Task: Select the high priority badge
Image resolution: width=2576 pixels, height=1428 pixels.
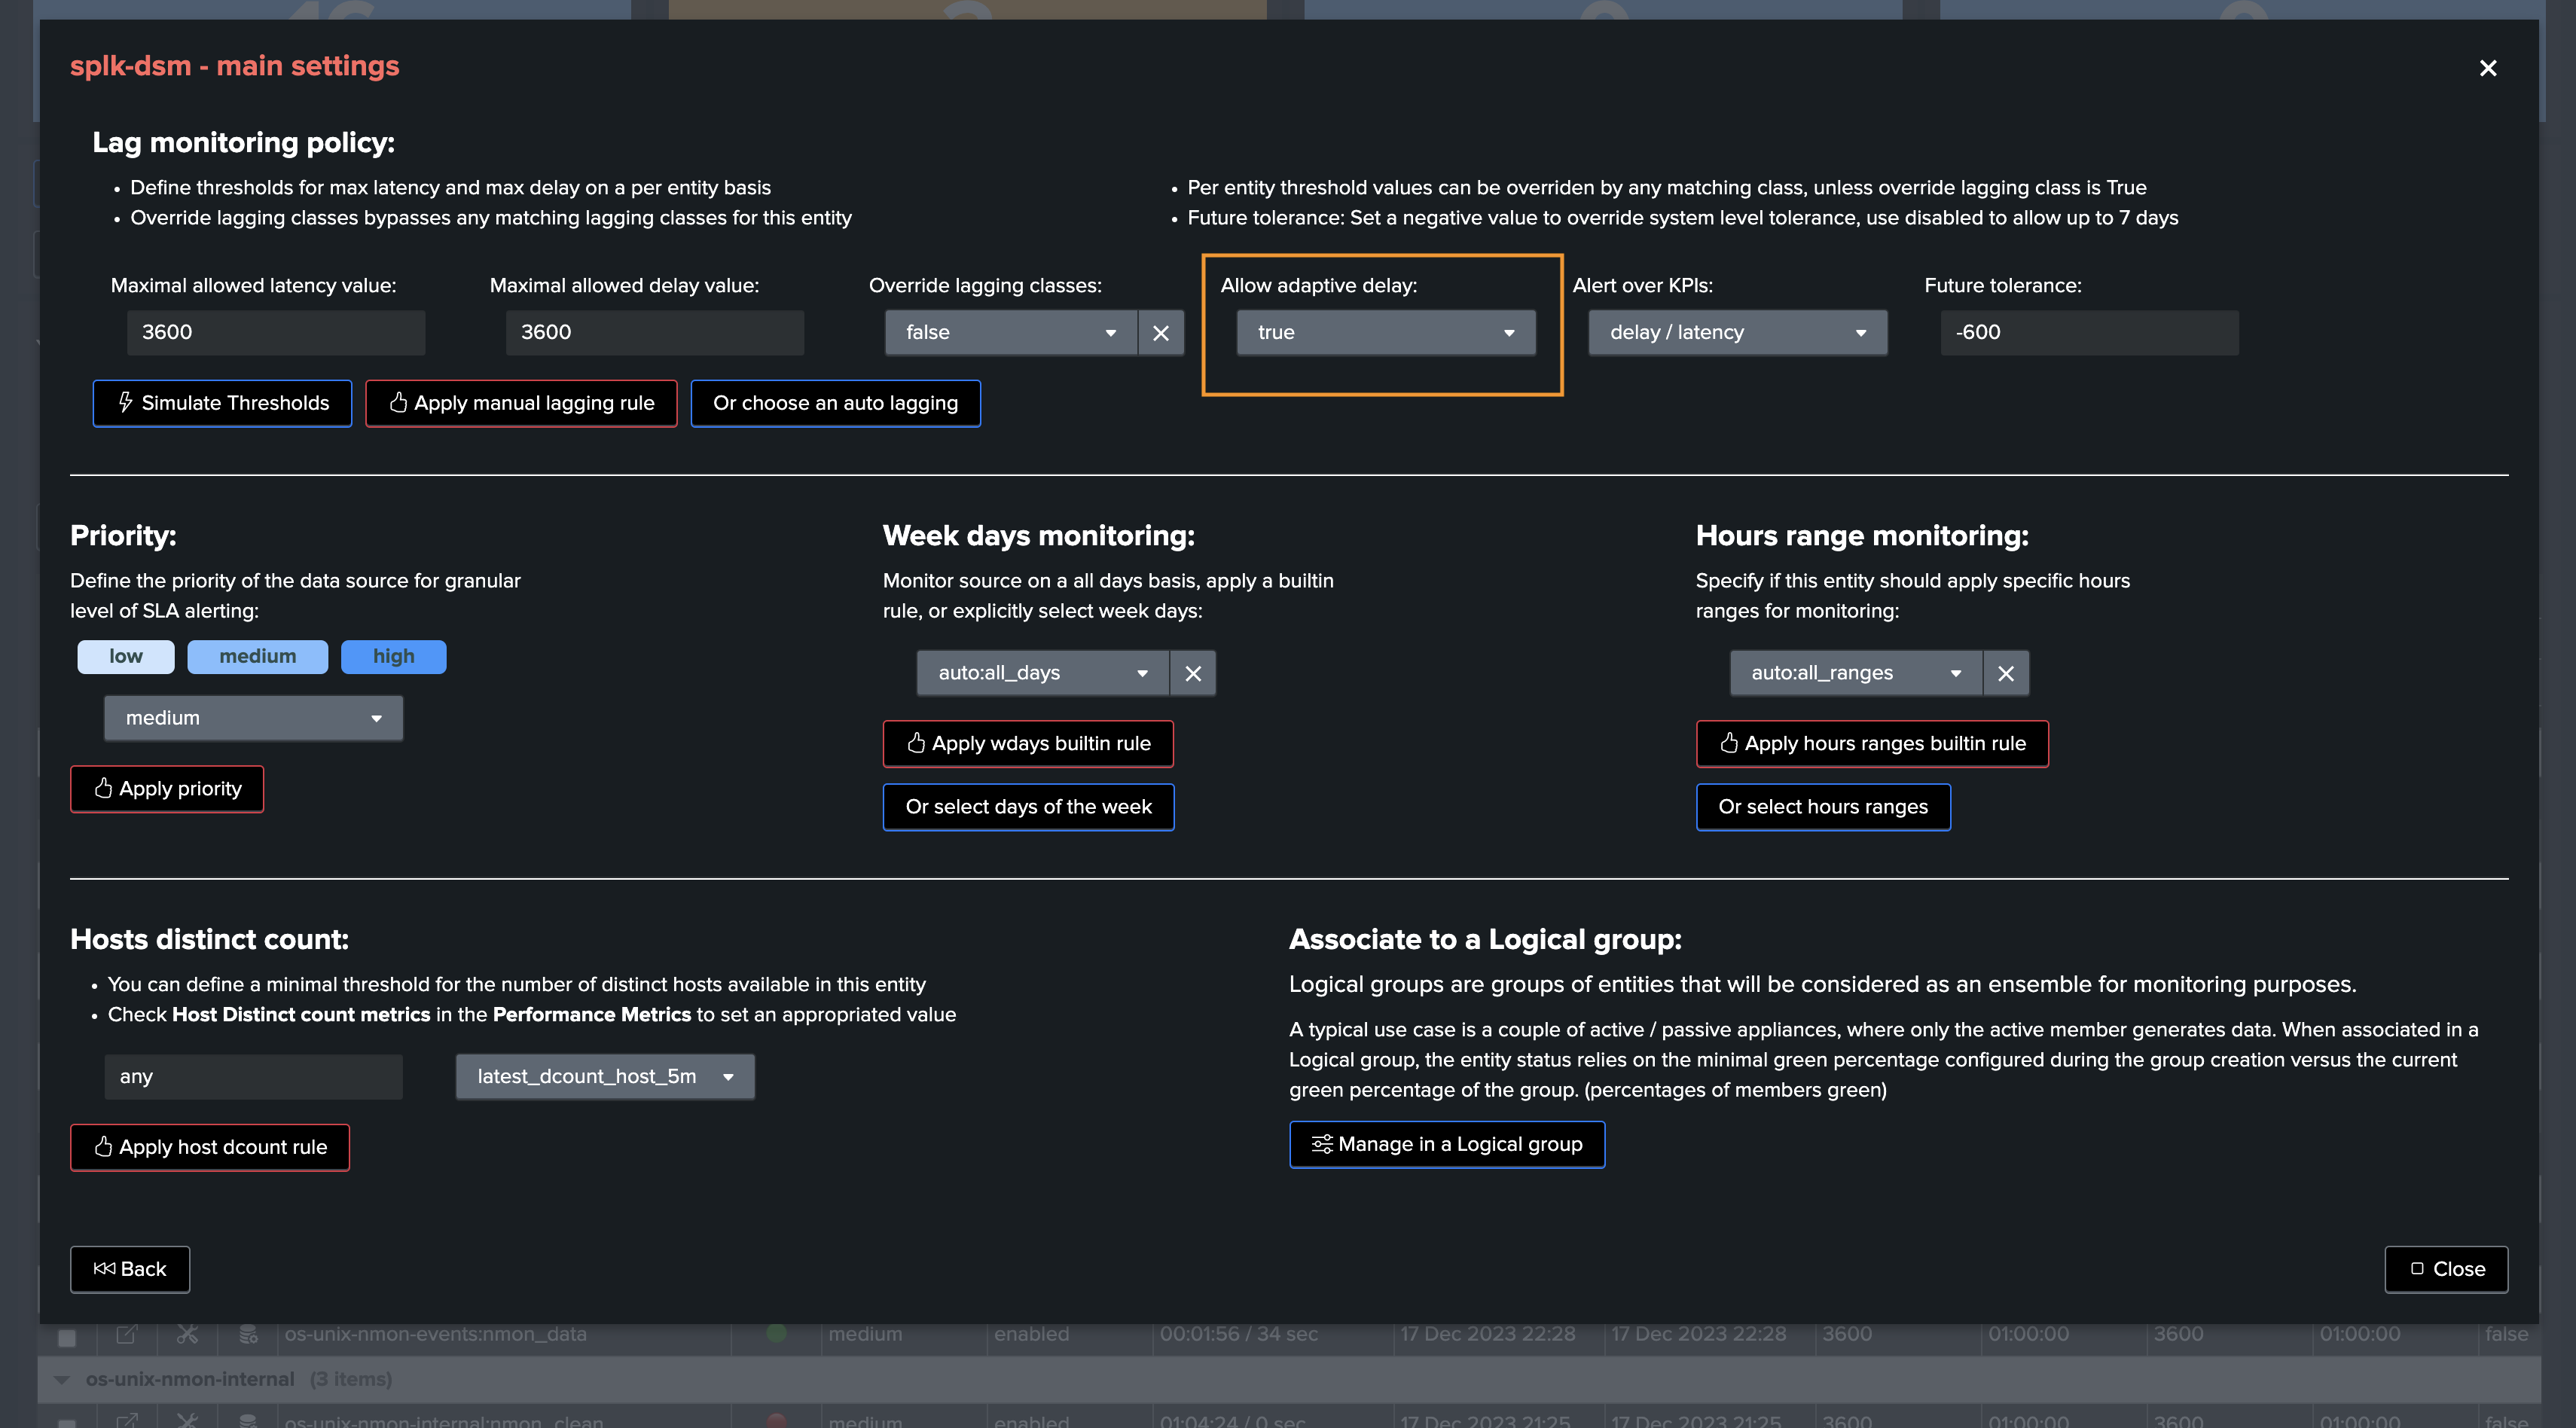Action: 393,657
